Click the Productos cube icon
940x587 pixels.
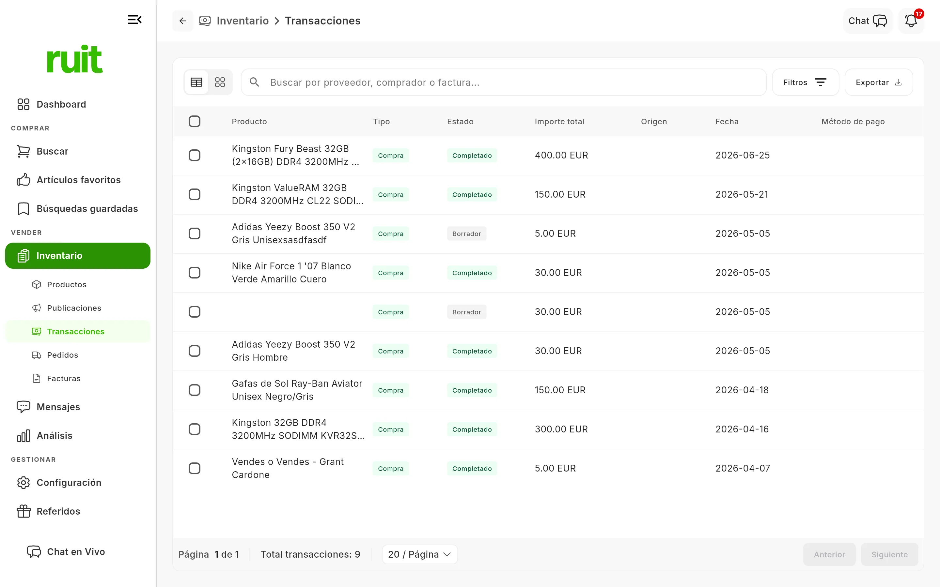[x=37, y=285]
